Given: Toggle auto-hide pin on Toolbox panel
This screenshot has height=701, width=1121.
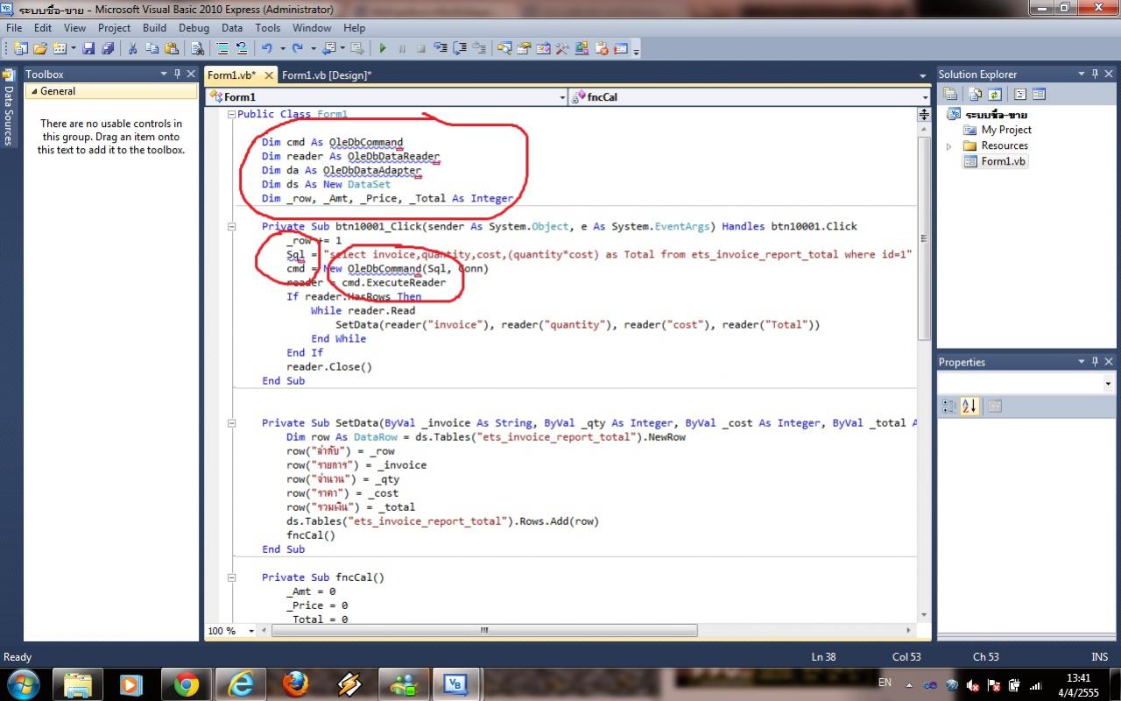Looking at the screenshot, I should click(x=177, y=74).
